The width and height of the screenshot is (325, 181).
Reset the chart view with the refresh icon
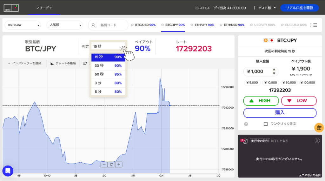[111, 164]
